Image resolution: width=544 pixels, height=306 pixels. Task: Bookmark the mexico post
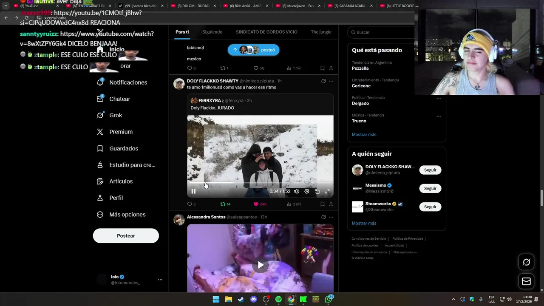(323, 68)
